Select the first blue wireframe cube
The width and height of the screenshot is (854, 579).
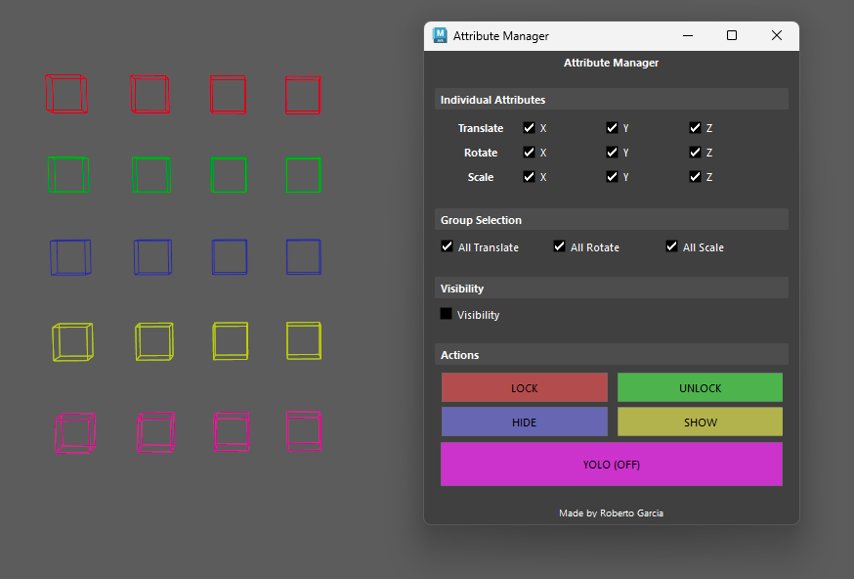tap(70, 257)
